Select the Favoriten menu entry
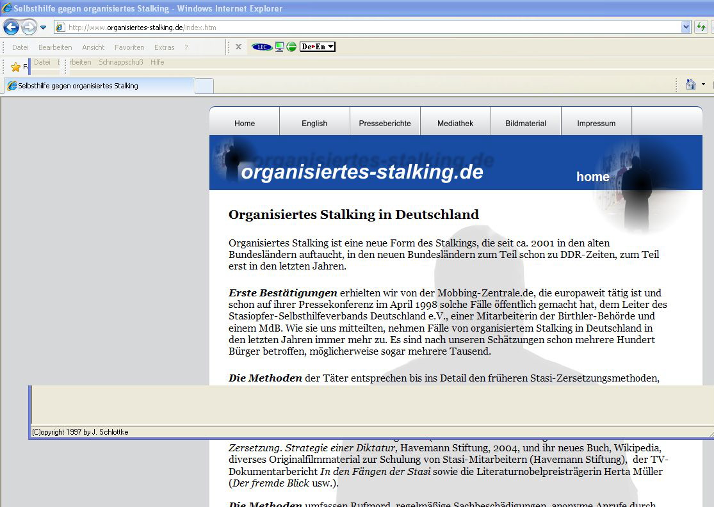 tap(129, 47)
